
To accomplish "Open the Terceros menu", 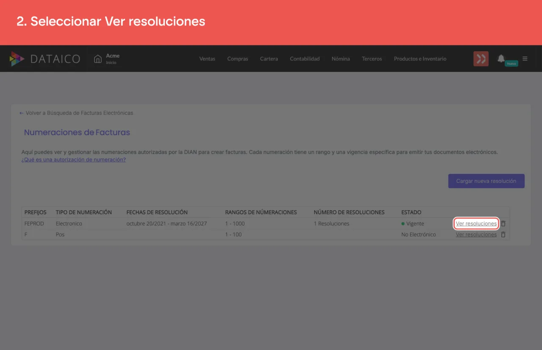I will [x=372, y=59].
